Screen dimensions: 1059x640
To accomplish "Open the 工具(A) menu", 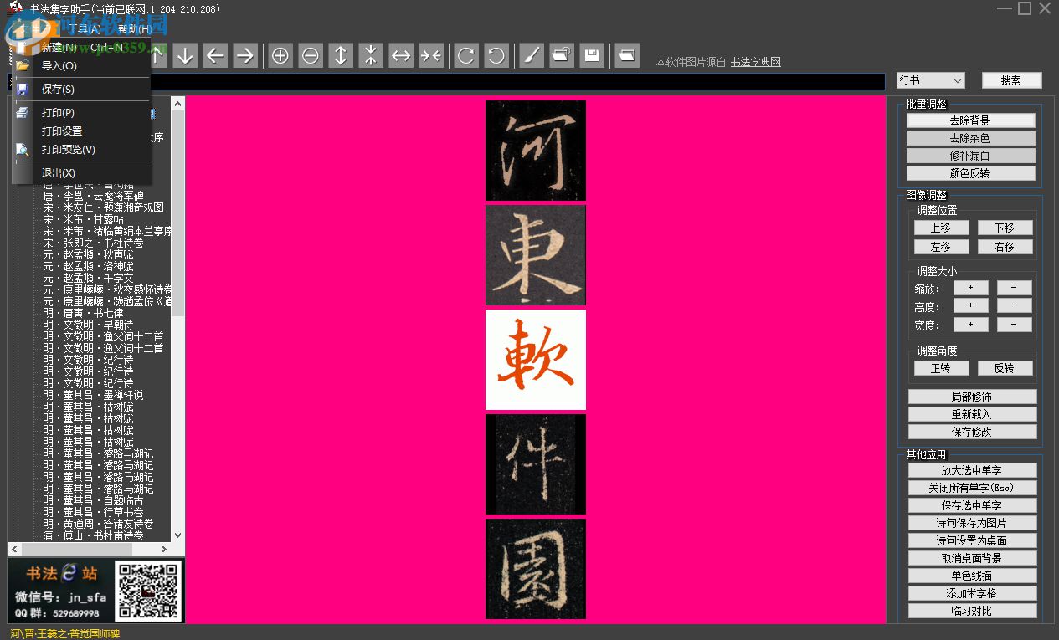I will click(x=84, y=28).
